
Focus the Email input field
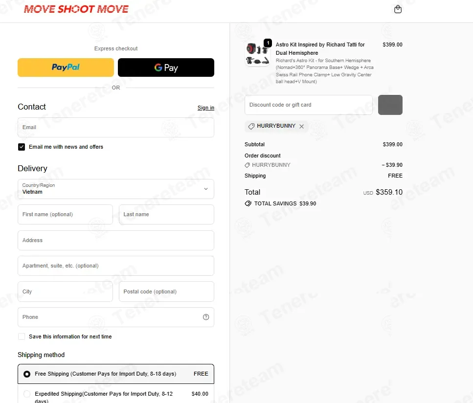[x=116, y=127]
